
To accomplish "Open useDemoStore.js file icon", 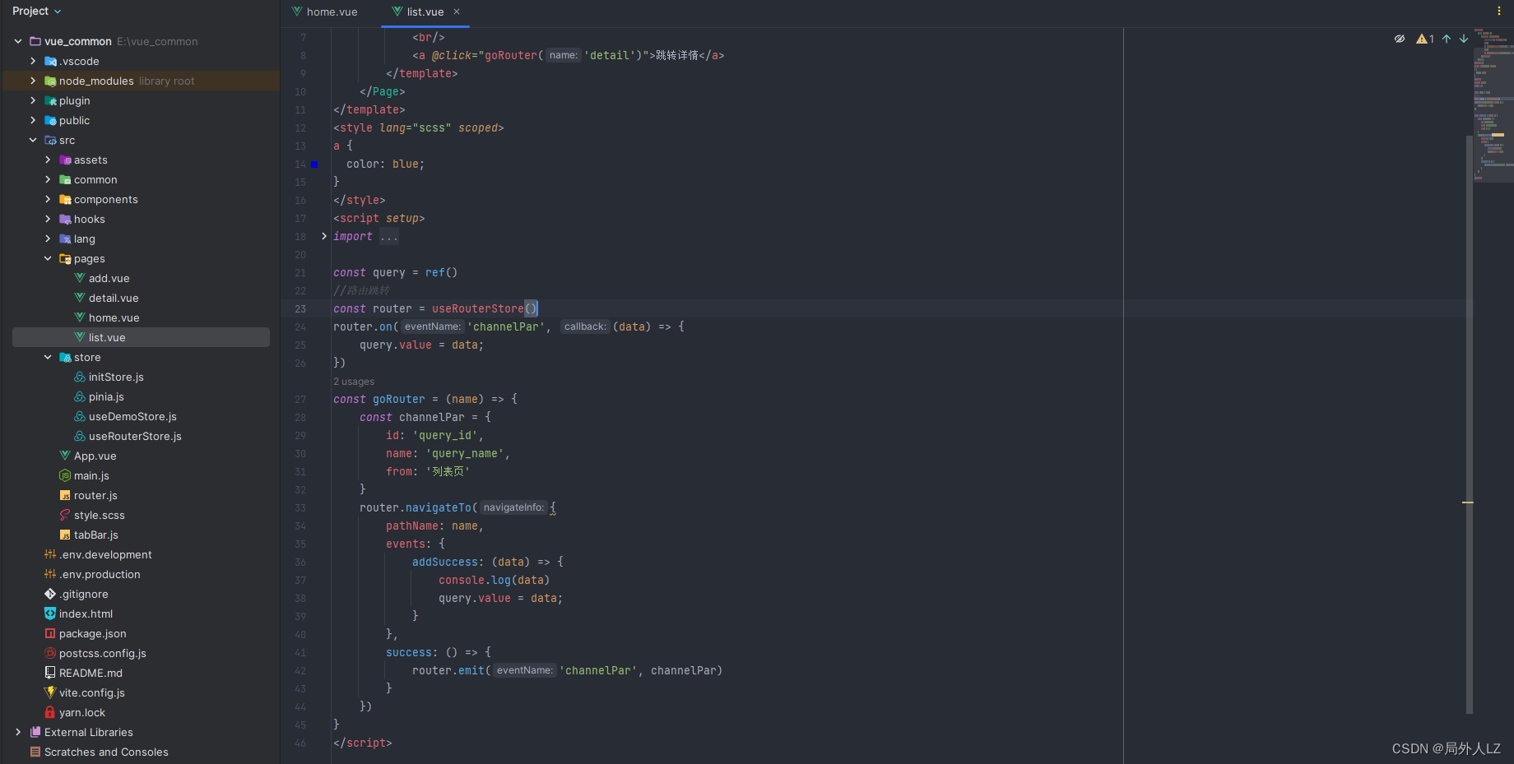I will [x=80, y=416].
